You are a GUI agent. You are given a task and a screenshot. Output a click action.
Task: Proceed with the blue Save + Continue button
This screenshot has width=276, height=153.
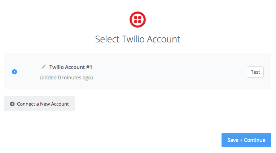[246, 140]
